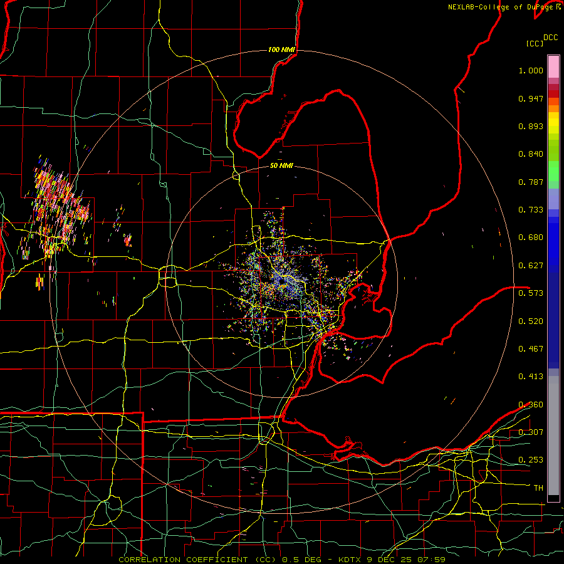
Task: Click the 1.000 value on the scale
Action: [x=531, y=70]
